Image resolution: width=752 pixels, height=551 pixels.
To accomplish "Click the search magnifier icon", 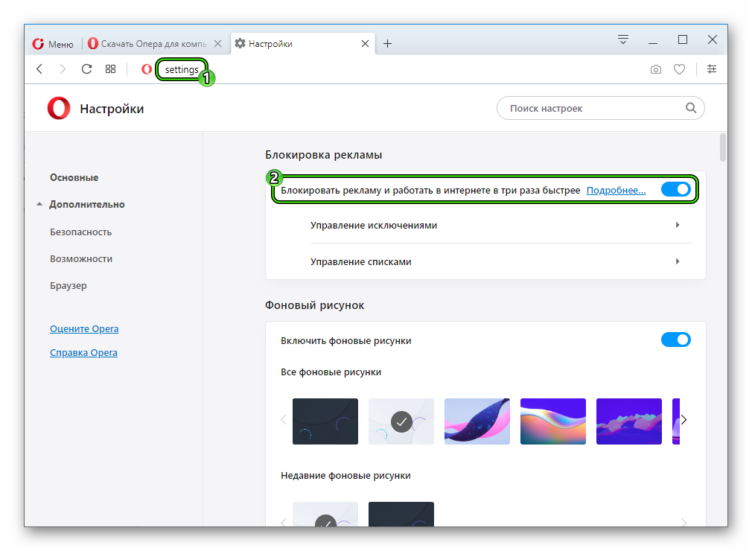I will coord(691,108).
